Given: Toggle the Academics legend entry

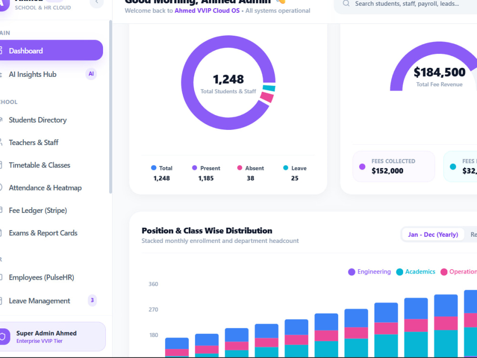Looking at the screenshot, I should click(415, 272).
